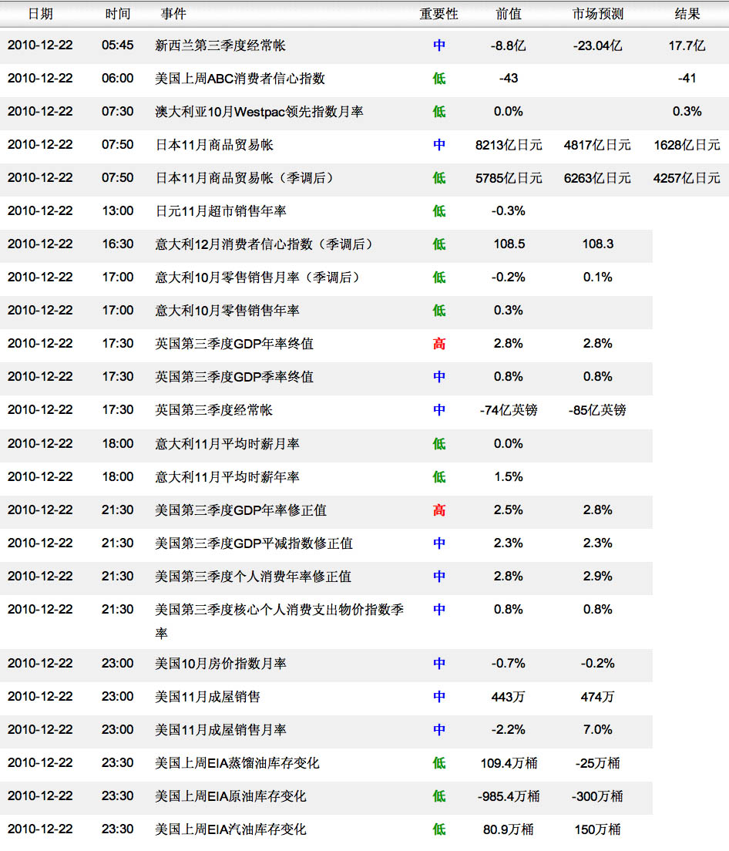This screenshot has height=851, width=729.
Task: Select event 澳大利亚10月Westpac领先指数月率
Action: point(259,112)
